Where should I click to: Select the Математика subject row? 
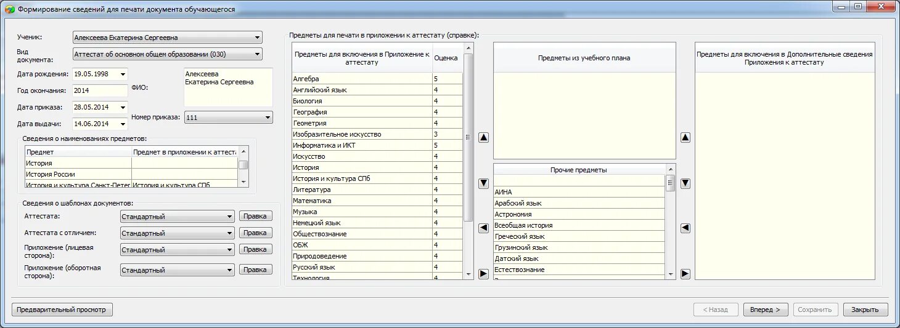click(x=377, y=201)
